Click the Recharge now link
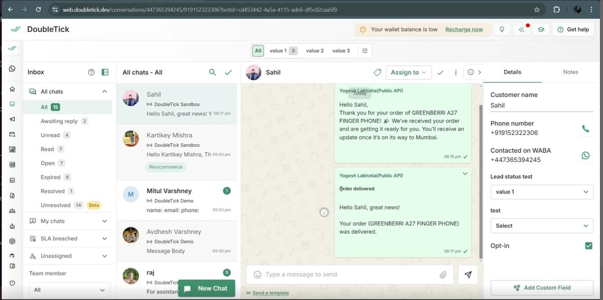The height and width of the screenshot is (300, 603). coord(464,29)
